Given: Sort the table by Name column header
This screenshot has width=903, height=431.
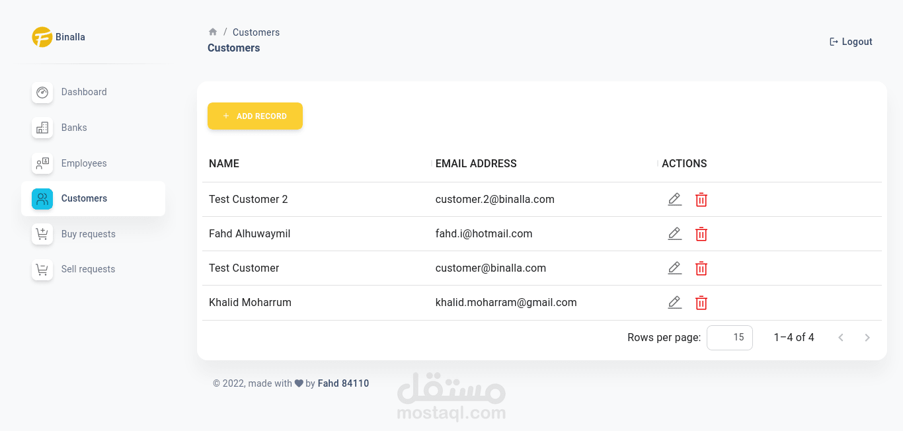Looking at the screenshot, I should [224, 164].
